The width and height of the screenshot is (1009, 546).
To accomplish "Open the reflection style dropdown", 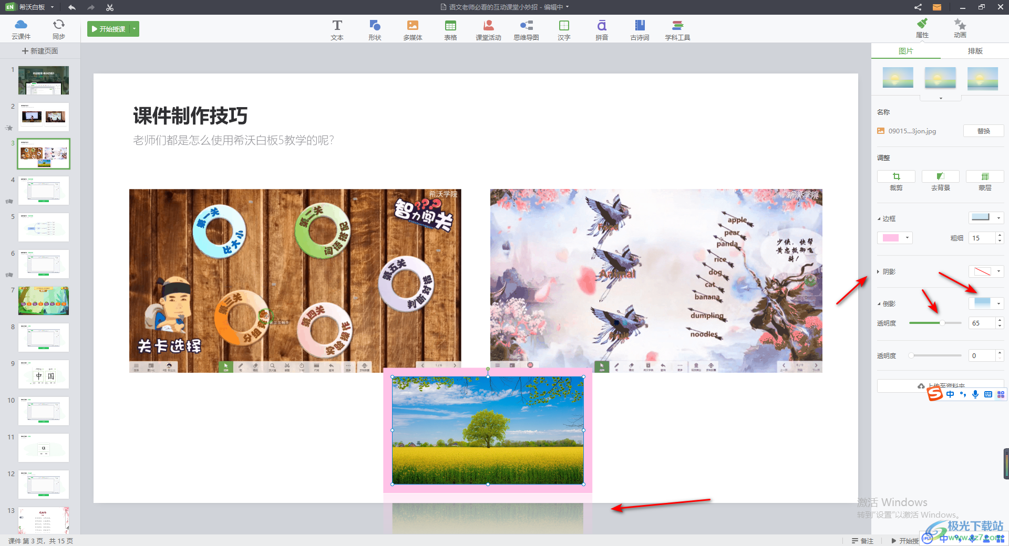I will coord(986,303).
